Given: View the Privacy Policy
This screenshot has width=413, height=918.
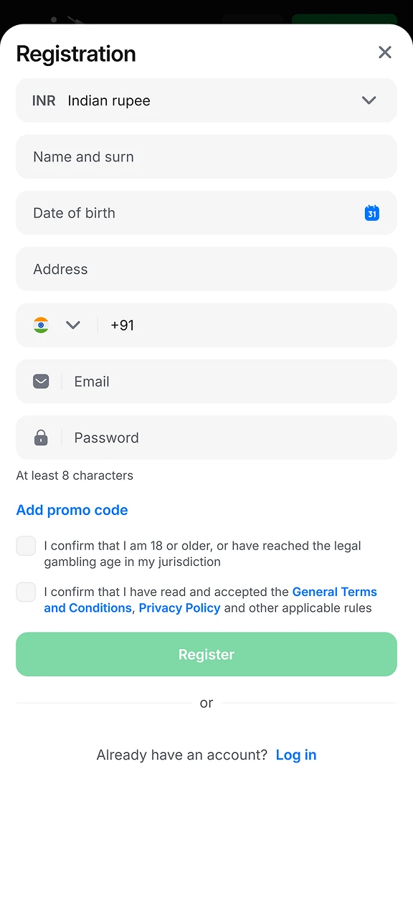Looking at the screenshot, I should point(179,607).
